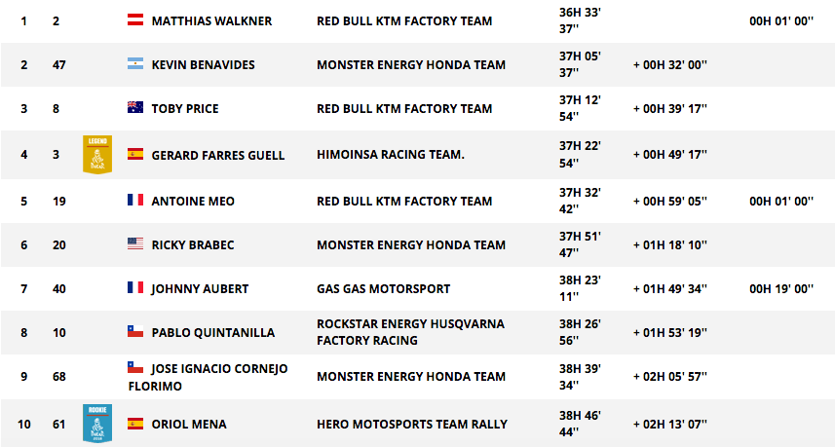Click the Argentine flag beside Kevin Benavides
Viewport: 835px width, 447px height.
click(135, 63)
